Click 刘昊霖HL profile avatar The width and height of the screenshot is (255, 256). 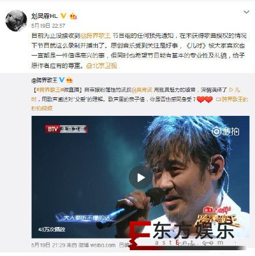tap(16, 21)
